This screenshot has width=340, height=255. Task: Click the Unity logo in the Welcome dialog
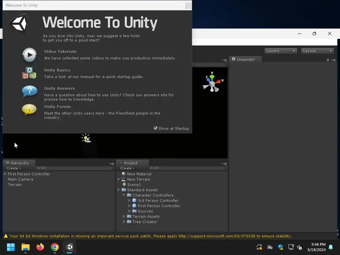pyautogui.click(x=19, y=24)
